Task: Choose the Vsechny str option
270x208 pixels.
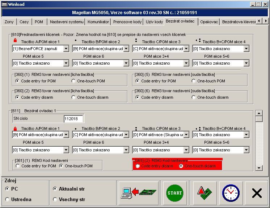Action: (x=55, y=199)
